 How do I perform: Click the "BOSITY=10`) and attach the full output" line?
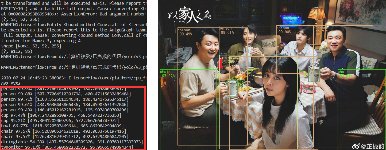[x=74, y=9]
